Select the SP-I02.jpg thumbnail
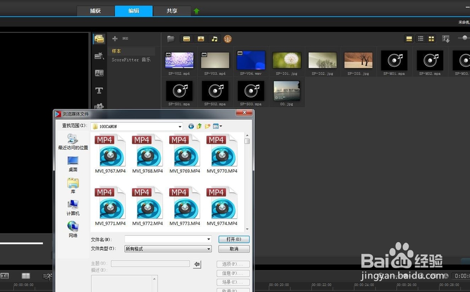Image resolution: width=470 pixels, height=292 pixels. (x=322, y=60)
